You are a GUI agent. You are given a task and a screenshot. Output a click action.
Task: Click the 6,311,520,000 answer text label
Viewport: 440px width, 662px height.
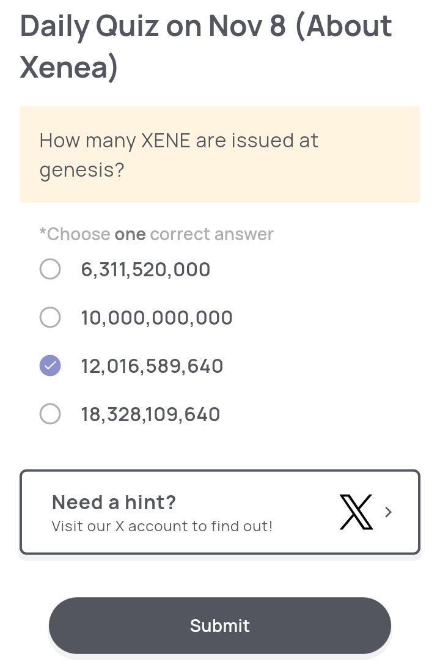point(145,269)
